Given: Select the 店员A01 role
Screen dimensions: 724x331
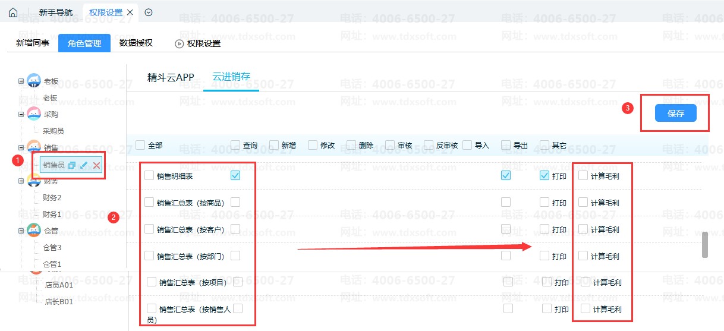Looking at the screenshot, I should pyautogui.click(x=59, y=285).
